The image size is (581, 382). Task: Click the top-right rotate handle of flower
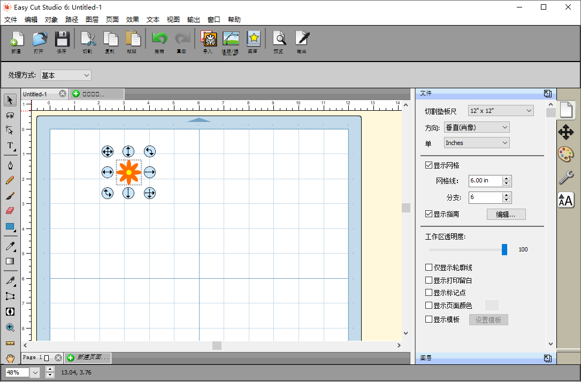150,151
